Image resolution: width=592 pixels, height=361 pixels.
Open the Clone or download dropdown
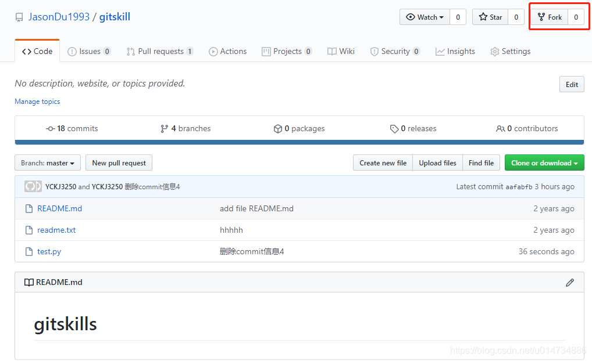pos(544,163)
